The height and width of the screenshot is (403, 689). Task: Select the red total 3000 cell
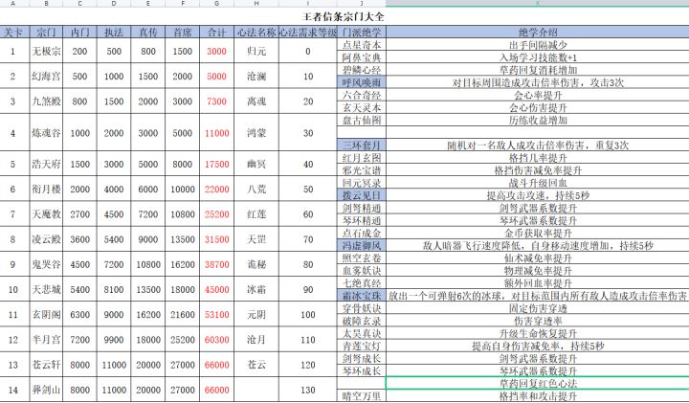(x=216, y=51)
